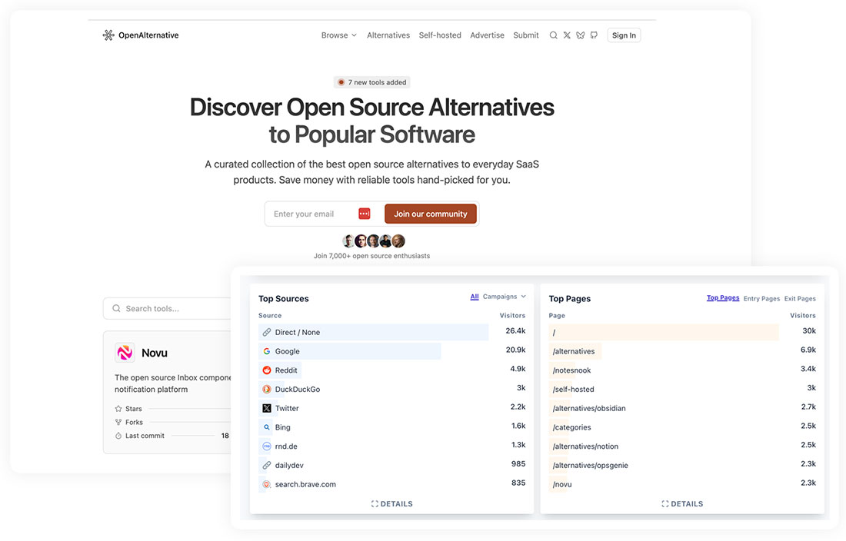The image size is (846, 541).
Task: Click the Reddit source icon
Action: tap(267, 370)
